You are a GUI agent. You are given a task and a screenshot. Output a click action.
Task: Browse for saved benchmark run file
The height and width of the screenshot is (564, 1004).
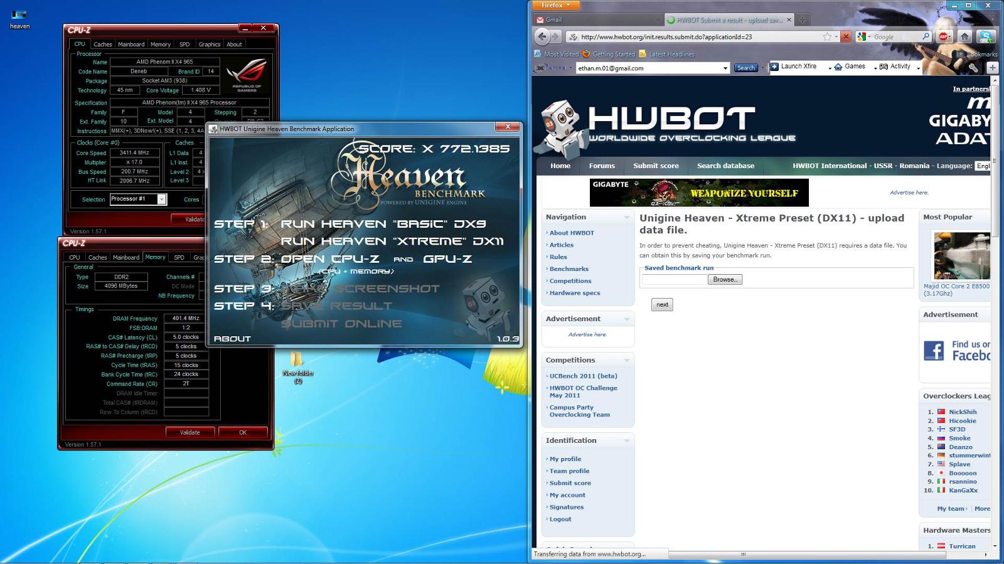(725, 279)
